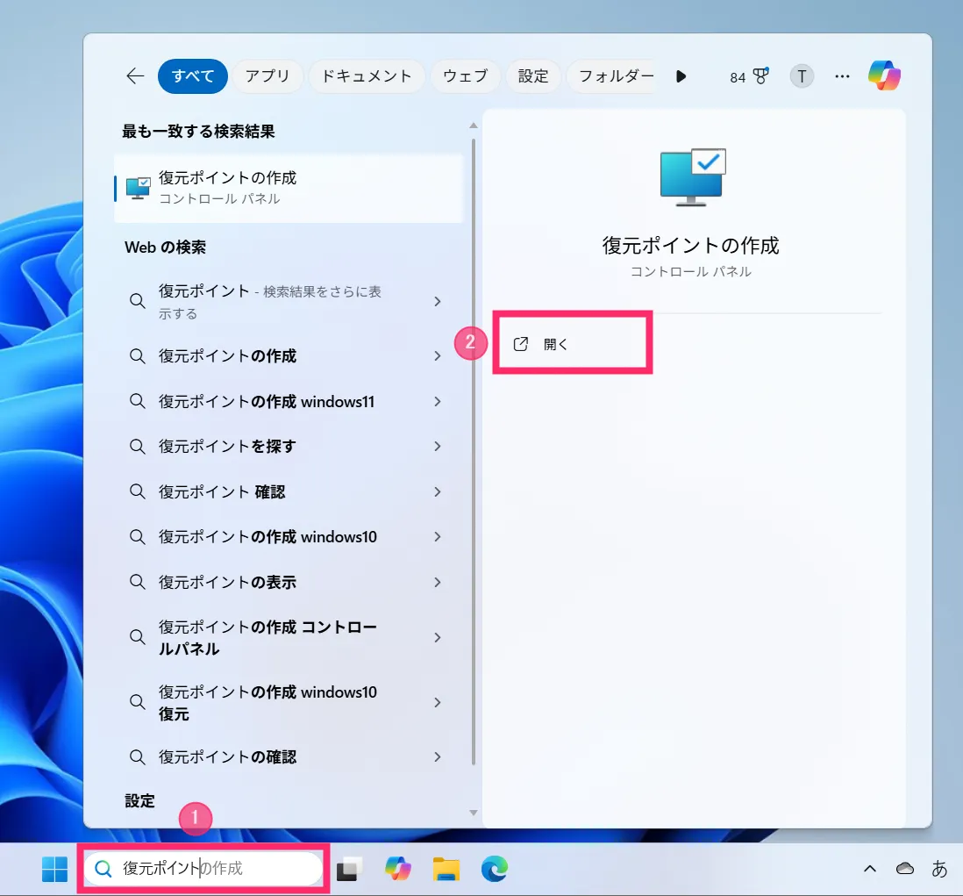Click the results list scrollbar down arrow

tap(473, 813)
